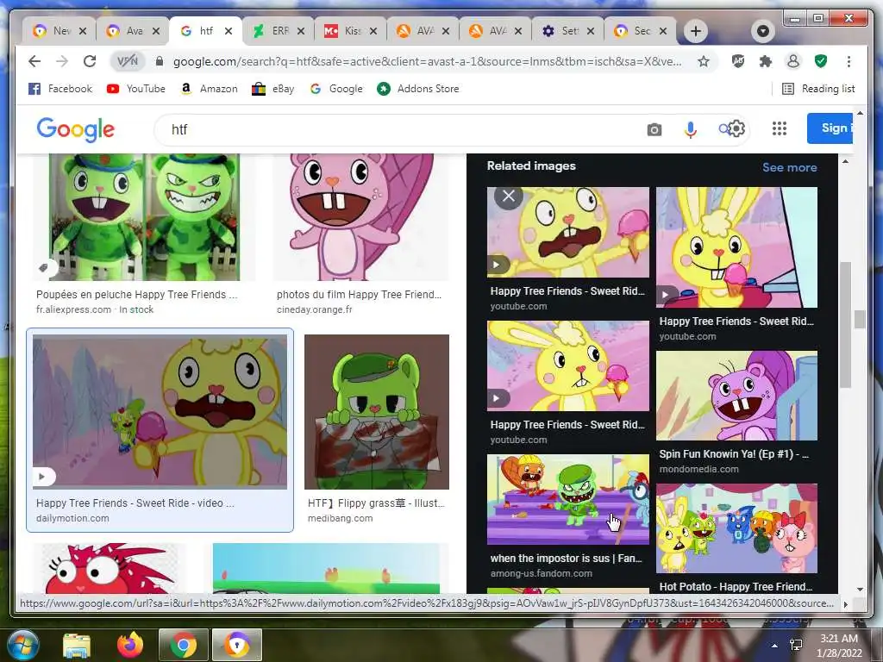
Task: Show hidden system tray icons
Action: coord(775,645)
